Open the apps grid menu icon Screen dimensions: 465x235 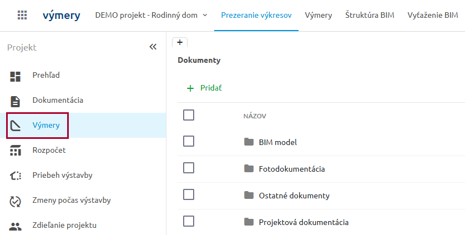[22, 16]
